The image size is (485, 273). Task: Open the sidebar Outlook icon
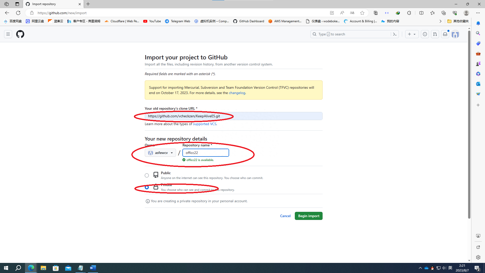click(478, 84)
